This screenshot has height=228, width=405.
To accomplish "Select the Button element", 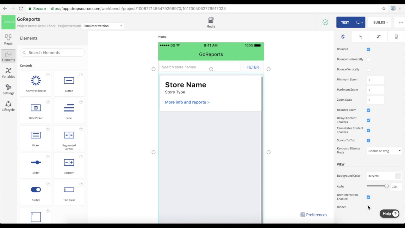I will click(x=69, y=84).
